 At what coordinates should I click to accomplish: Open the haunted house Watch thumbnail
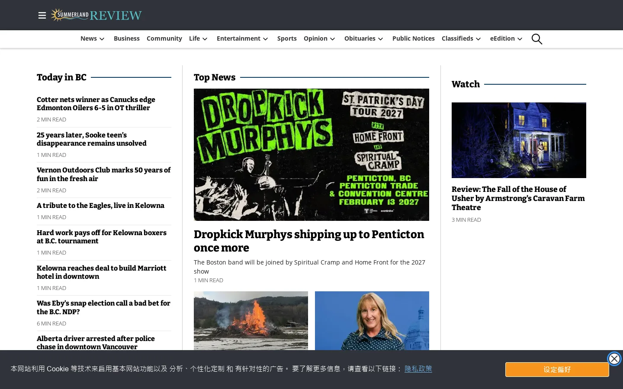(519, 140)
